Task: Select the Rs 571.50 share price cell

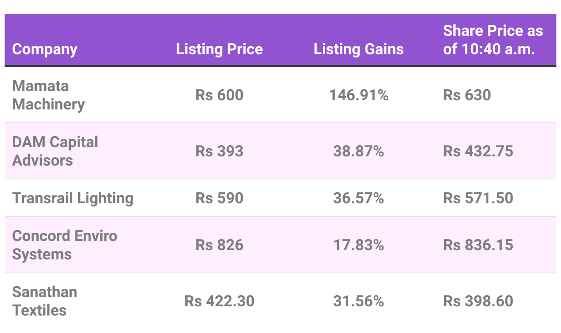Action: (478, 198)
